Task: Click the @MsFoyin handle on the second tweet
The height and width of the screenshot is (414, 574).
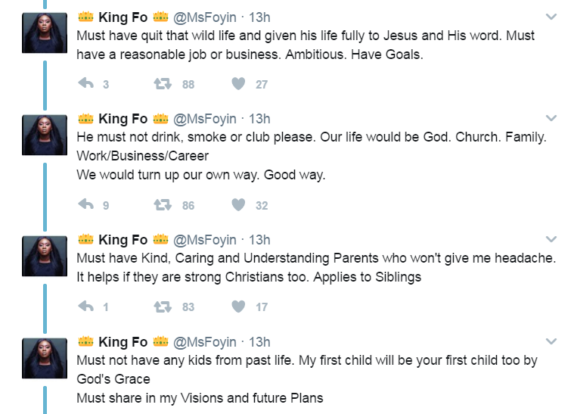Action: [x=204, y=119]
